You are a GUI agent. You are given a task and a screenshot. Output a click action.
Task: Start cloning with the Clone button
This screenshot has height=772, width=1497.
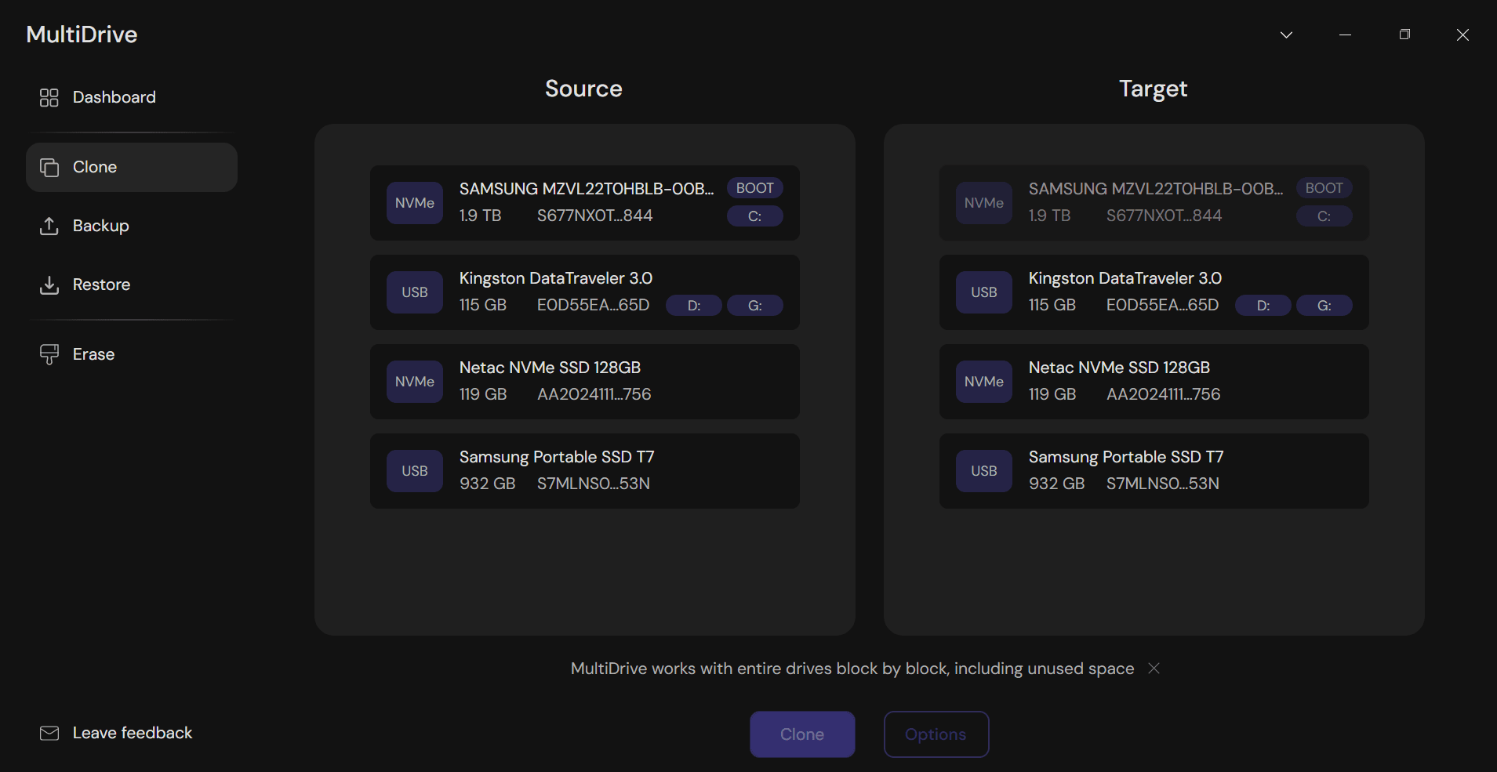pos(802,734)
